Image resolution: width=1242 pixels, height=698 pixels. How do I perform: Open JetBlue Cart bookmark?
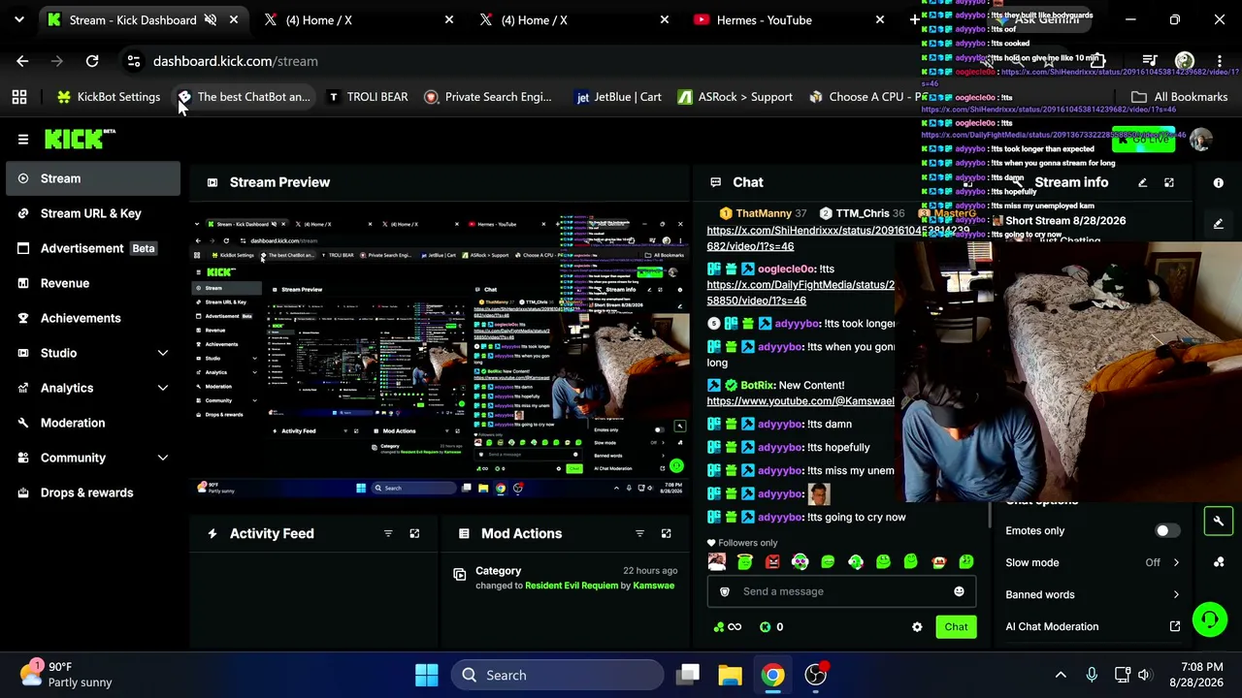tap(618, 97)
